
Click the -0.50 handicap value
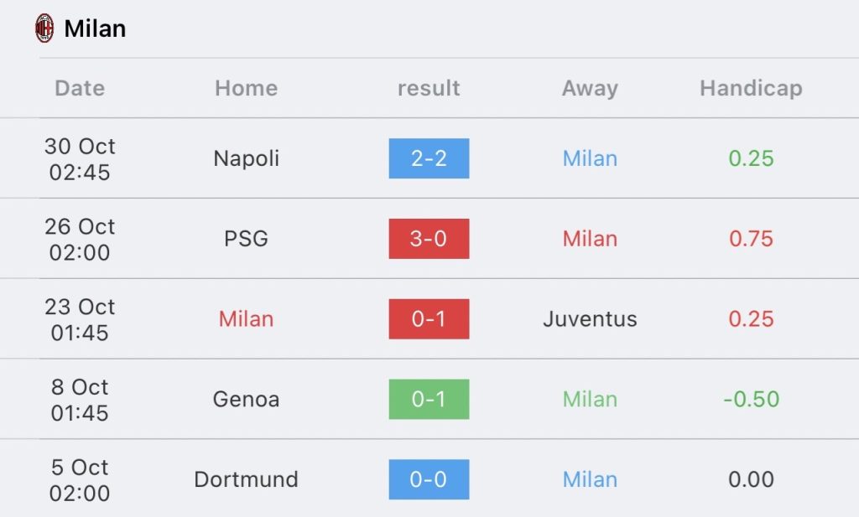point(751,400)
